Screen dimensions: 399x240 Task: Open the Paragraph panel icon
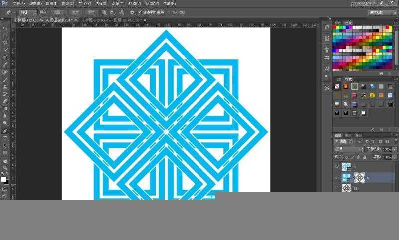pos(327,77)
